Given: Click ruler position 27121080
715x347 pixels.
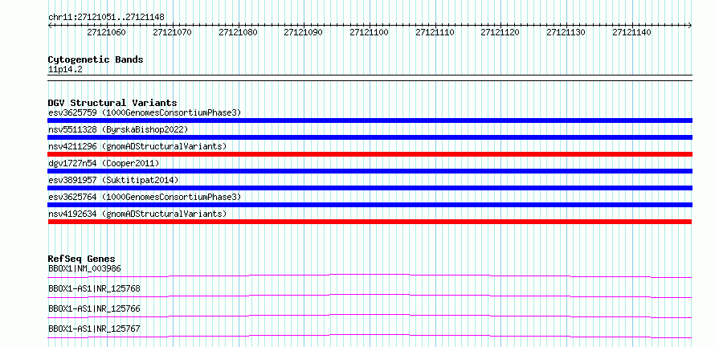Looking at the screenshot, I should pyautogui.click(x=238, y=32).
